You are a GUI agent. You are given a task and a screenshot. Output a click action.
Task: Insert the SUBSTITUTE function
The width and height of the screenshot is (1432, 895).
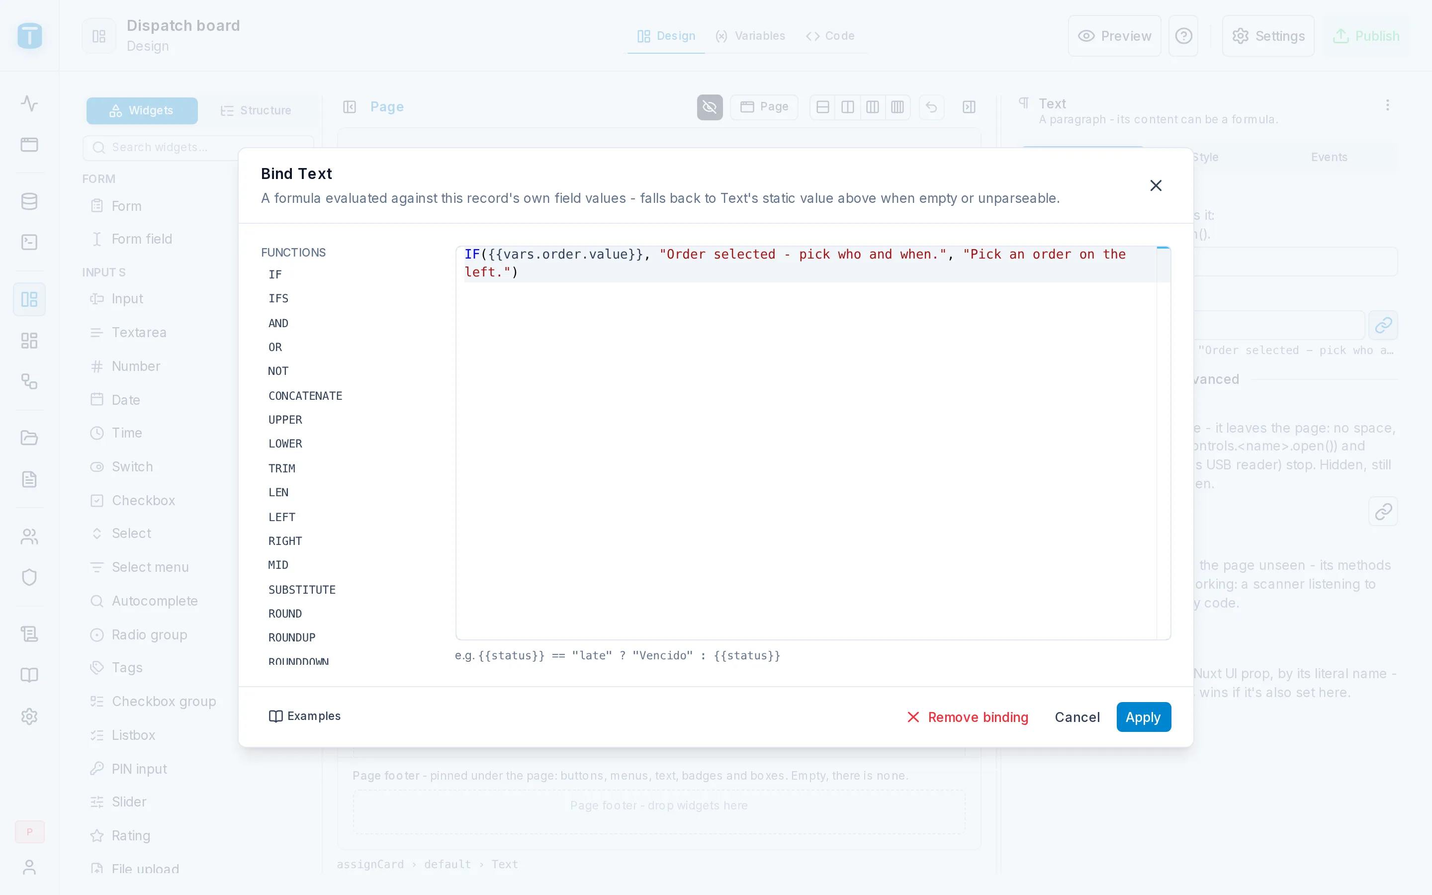point(302,590)
